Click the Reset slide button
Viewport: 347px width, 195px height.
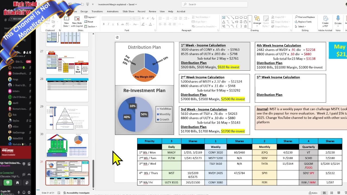tap(89, 22)
